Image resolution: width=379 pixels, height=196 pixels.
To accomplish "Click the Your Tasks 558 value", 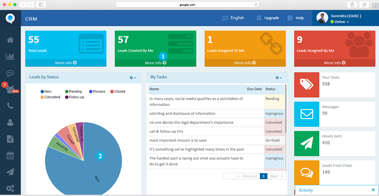I will pos(326,84).
